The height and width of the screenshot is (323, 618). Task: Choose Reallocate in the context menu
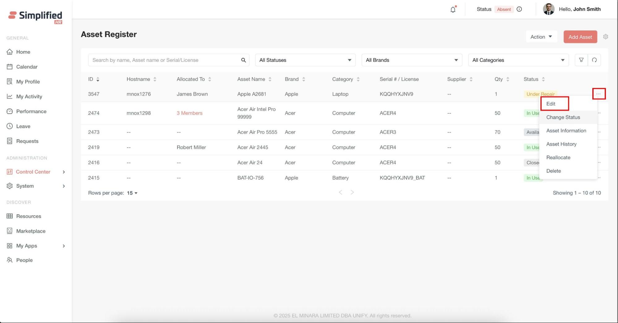coord(558,157)
